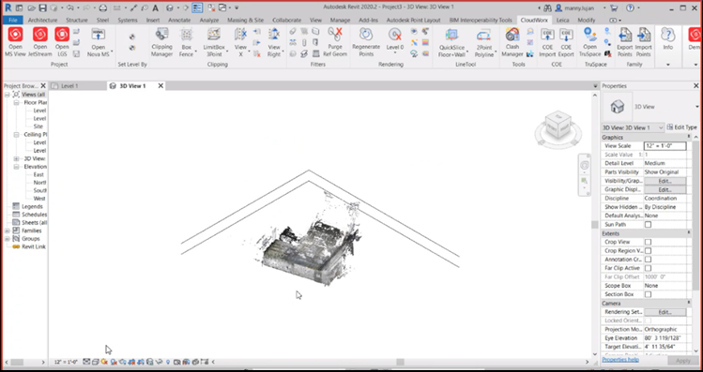Switch to the Architecture ribbon tab
Screen dimensions: 703x372
click(42, 20)
